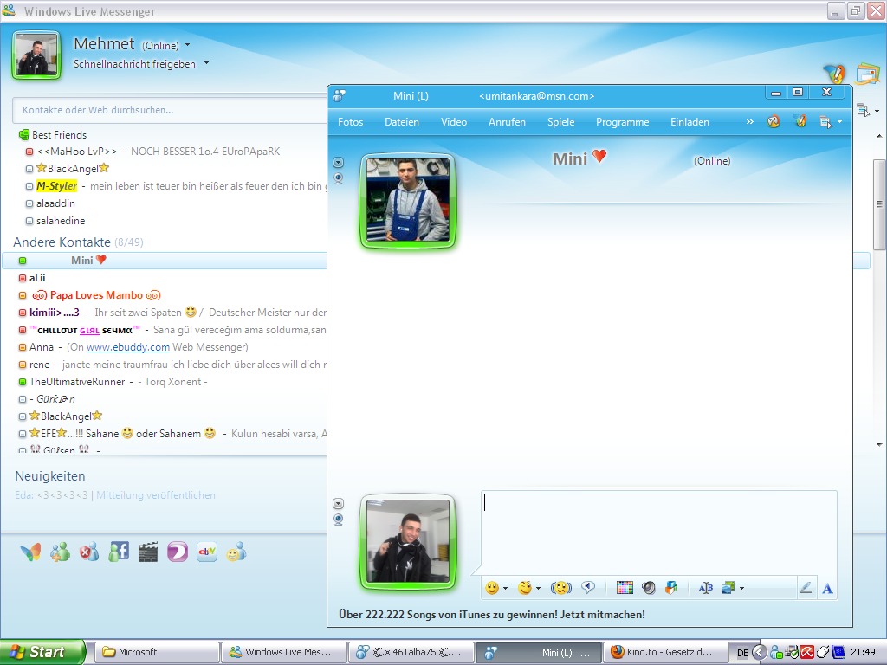Click the menu window icon in chat toolbar
The width and height of the screenshot is (887, 665).
click(825, 122)
